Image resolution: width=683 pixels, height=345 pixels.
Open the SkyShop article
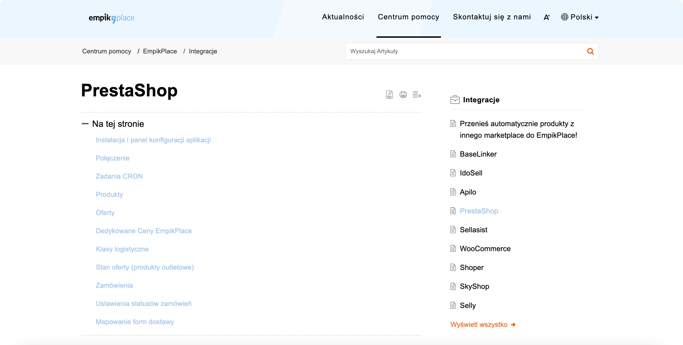click(475, 286)
